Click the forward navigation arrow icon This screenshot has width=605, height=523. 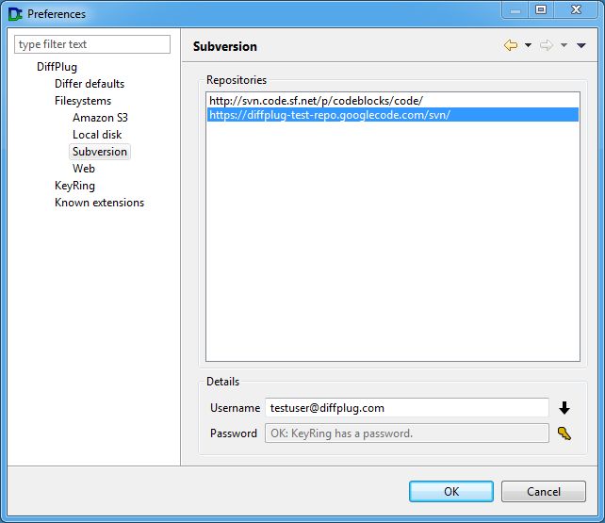coord(547,45)
